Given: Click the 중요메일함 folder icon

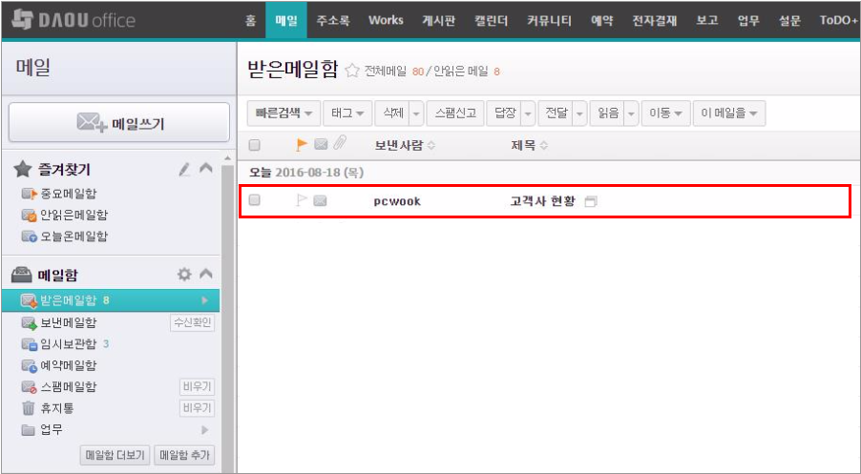Looking at the screenshot, I should pos(29,195).
